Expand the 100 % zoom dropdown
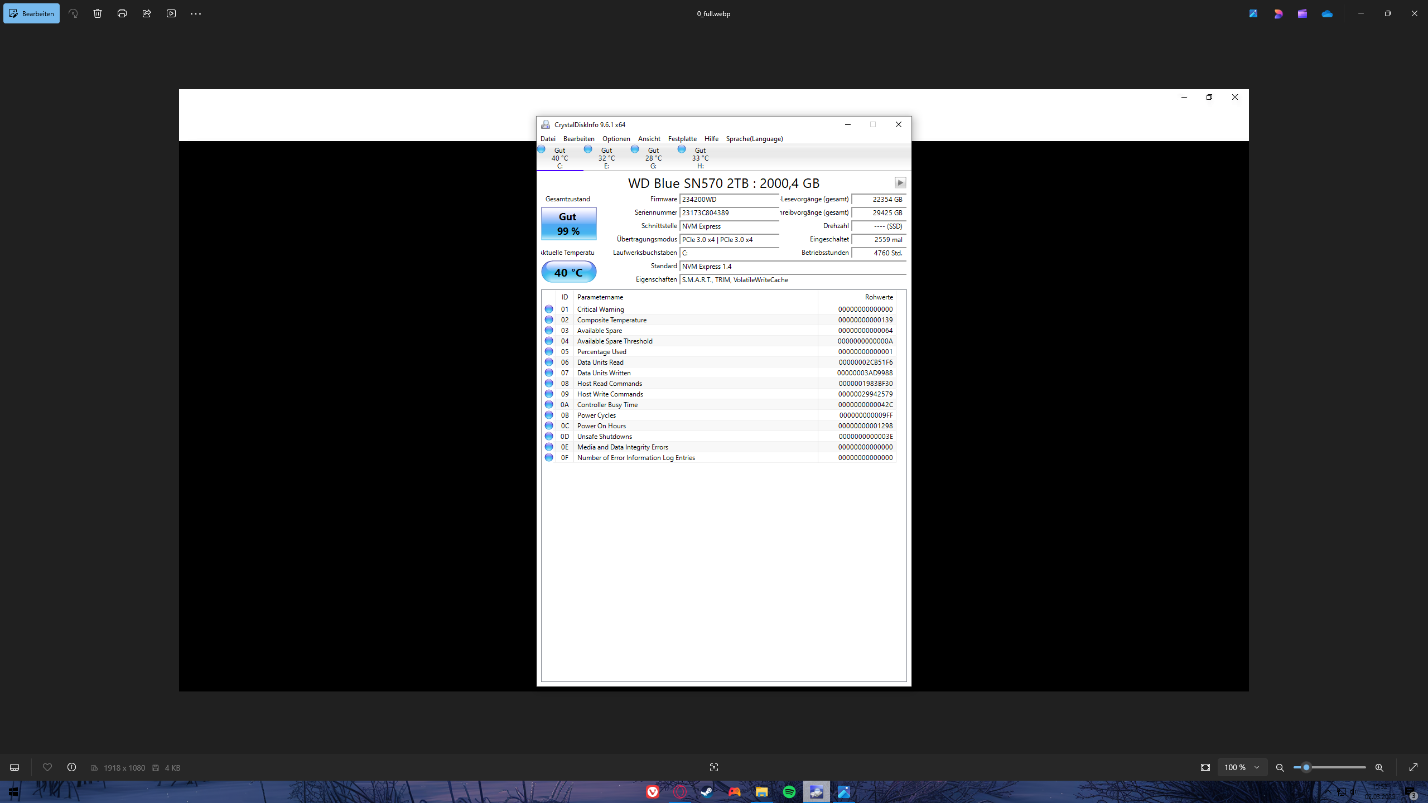The image size is (1428, 803). coord(1242,767)
